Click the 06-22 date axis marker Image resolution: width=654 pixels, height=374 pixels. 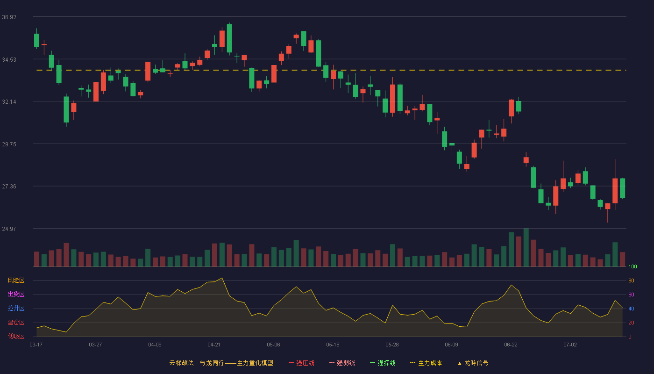511,345
